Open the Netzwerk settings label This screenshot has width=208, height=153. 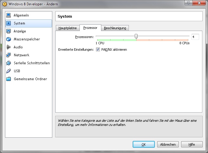[22, 55]
